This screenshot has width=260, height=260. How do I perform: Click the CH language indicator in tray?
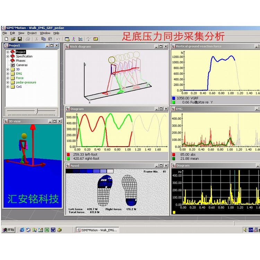251,230
